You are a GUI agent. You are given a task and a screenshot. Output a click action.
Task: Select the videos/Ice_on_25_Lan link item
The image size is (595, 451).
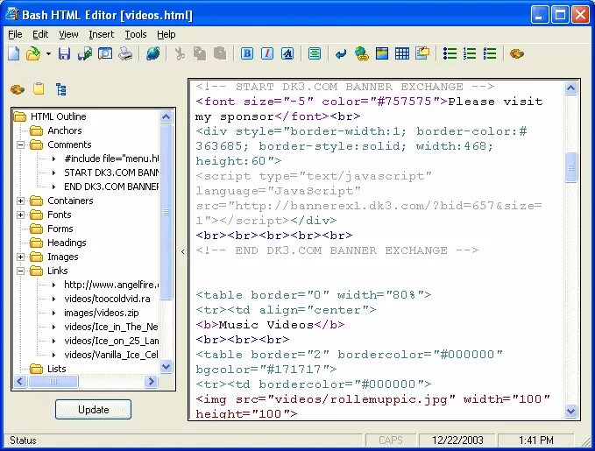coord(111,341)
